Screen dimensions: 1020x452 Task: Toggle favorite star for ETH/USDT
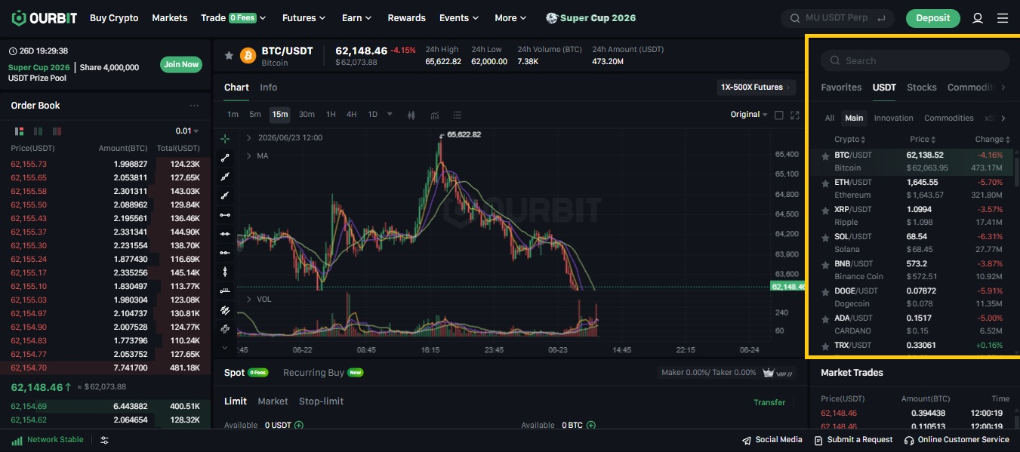pyautogui.click(x=825, y=183)
